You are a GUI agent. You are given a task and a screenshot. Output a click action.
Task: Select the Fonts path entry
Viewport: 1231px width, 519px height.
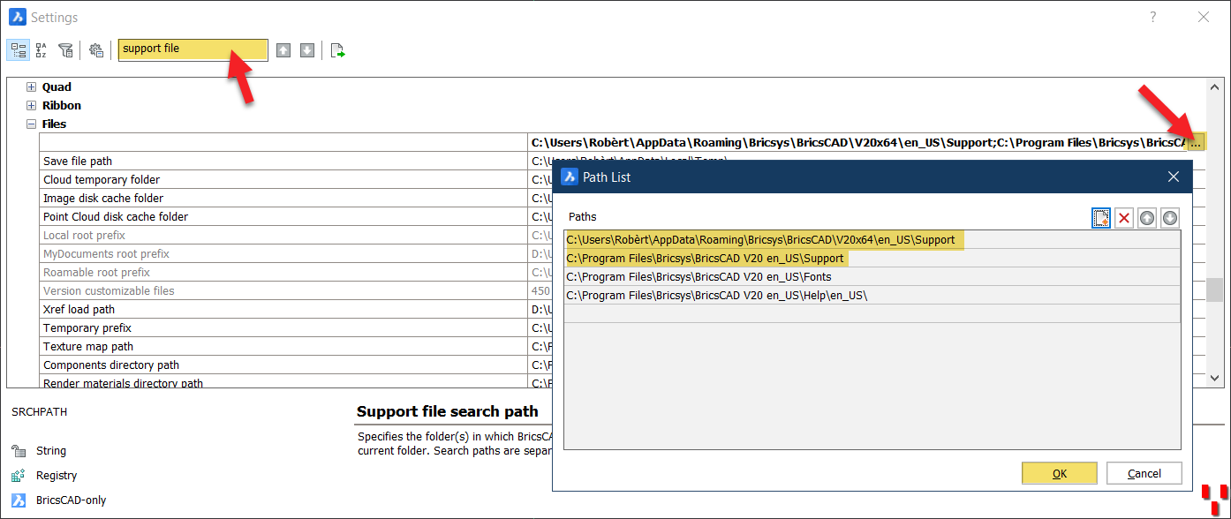pos(872,276)
